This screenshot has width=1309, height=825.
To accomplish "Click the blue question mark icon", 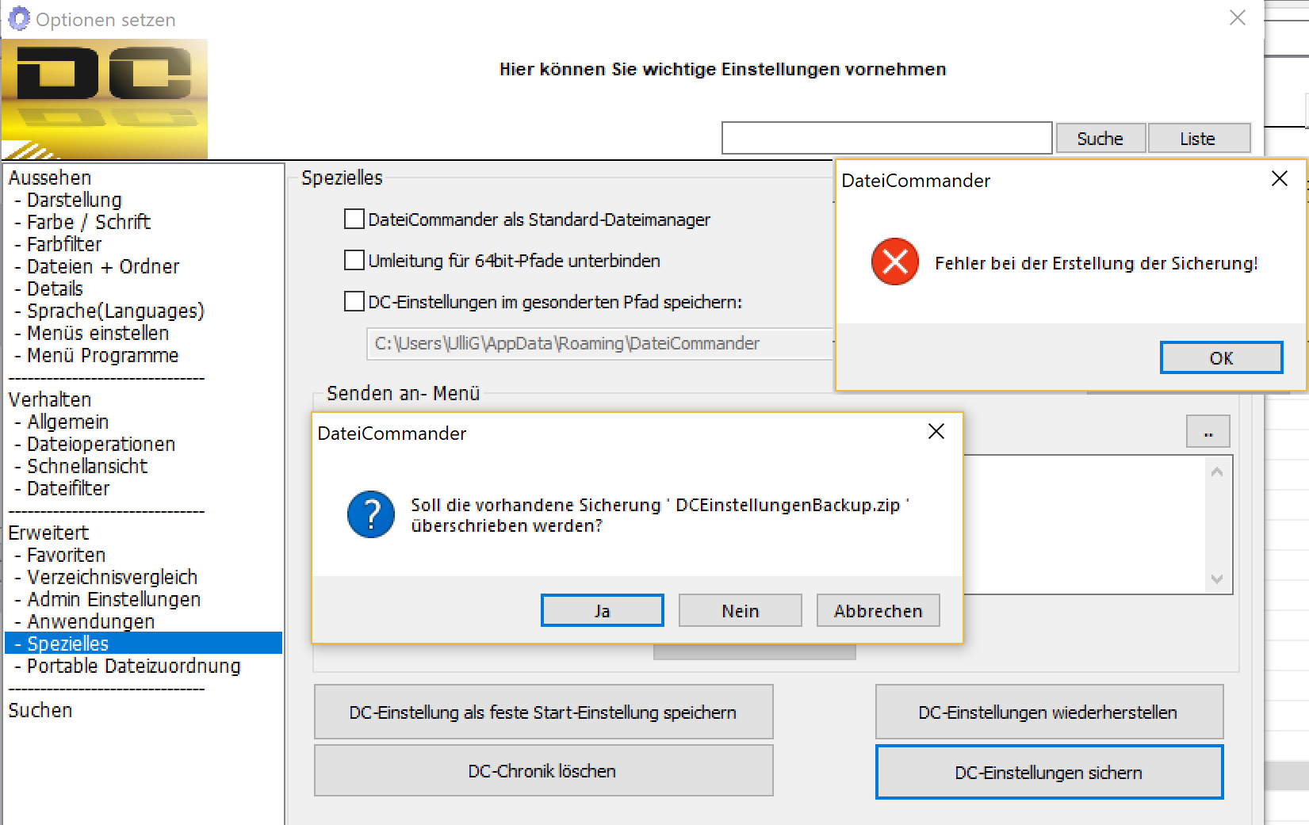I will (x=370, y=514).
